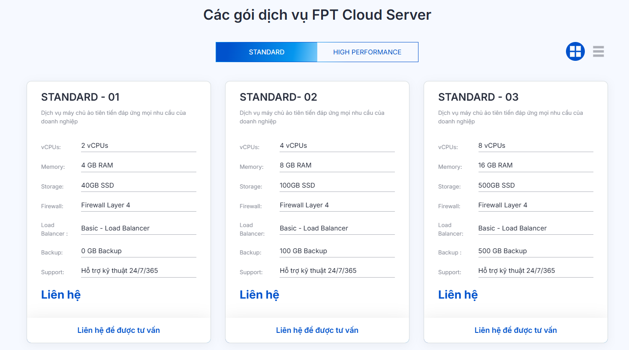629x350 pixels.
Task: Open the HIGH PERFORMANCE pricing tab
Action: [367, 52]
